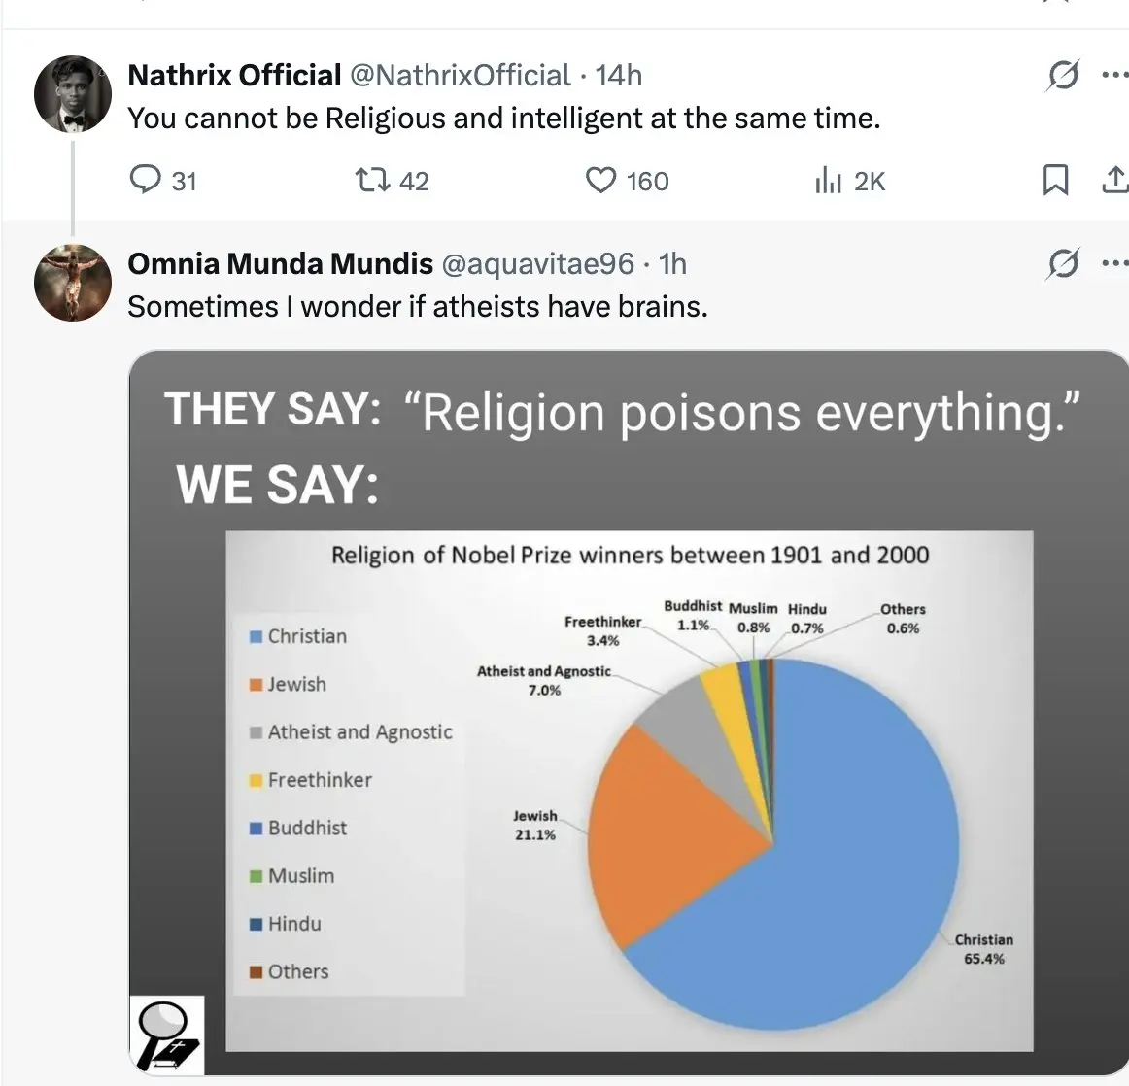The height and width of the screenshot is (1086, 1129).
Task: Open Grok icon on Omnia Munda Mundis reply
Action: point(1063,263)
